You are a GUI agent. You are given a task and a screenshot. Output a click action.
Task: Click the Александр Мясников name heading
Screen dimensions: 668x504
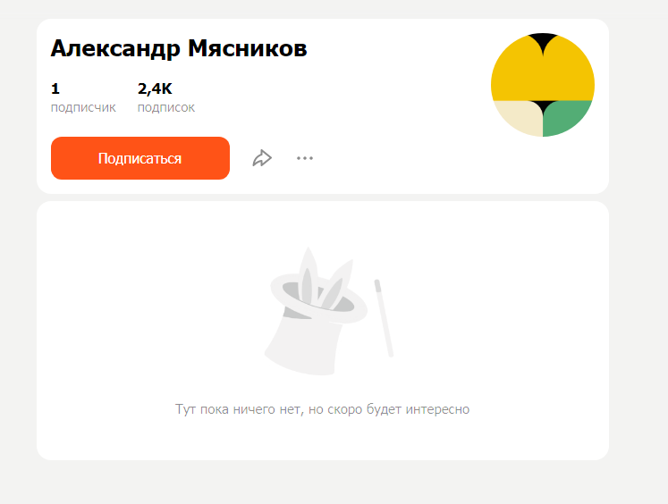[179, 48]
